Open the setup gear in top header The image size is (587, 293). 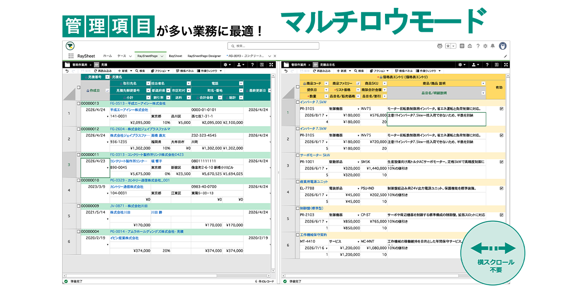485,46
